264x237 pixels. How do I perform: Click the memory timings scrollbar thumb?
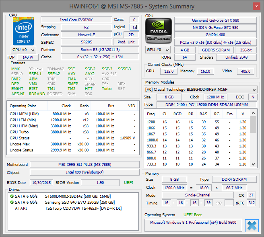(254, 125)
